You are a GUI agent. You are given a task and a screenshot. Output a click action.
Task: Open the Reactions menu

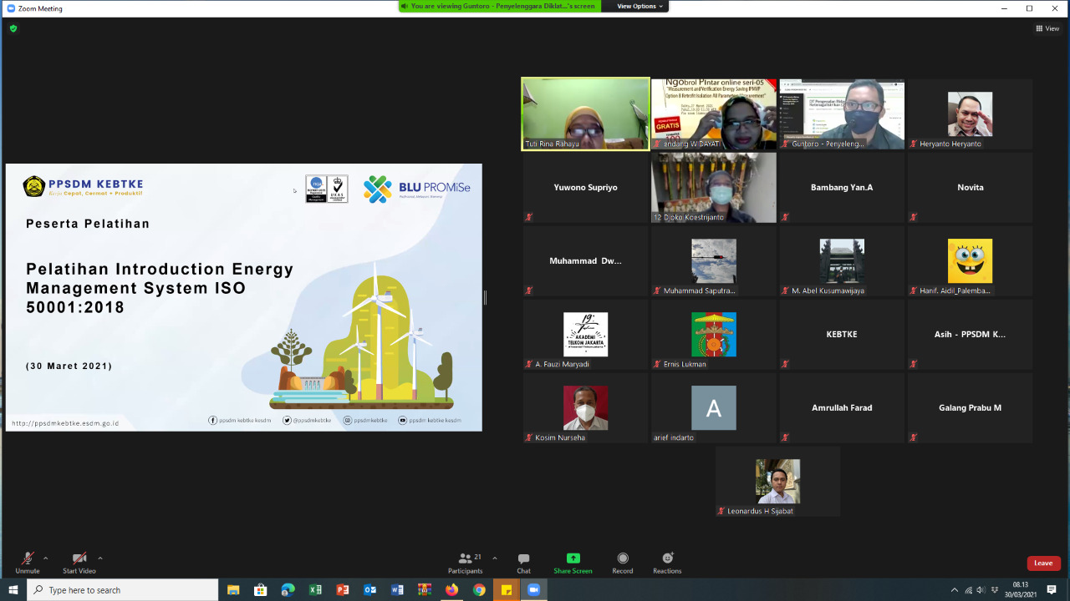click(x=667, y=562)
